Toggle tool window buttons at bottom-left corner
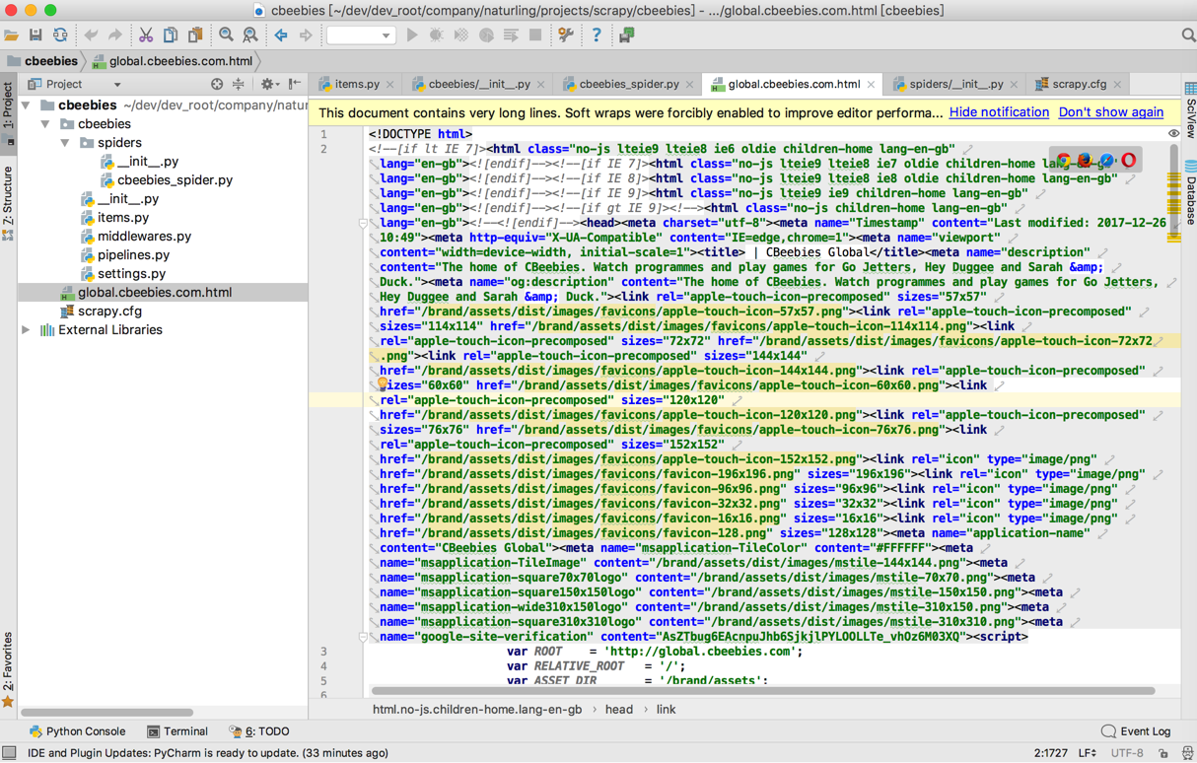 pyautogui.click(x=9, y=753)
